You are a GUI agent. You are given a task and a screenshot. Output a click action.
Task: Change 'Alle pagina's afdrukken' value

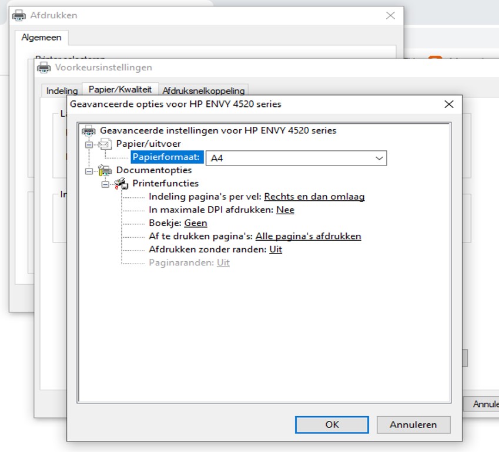[x=308, y=236]
